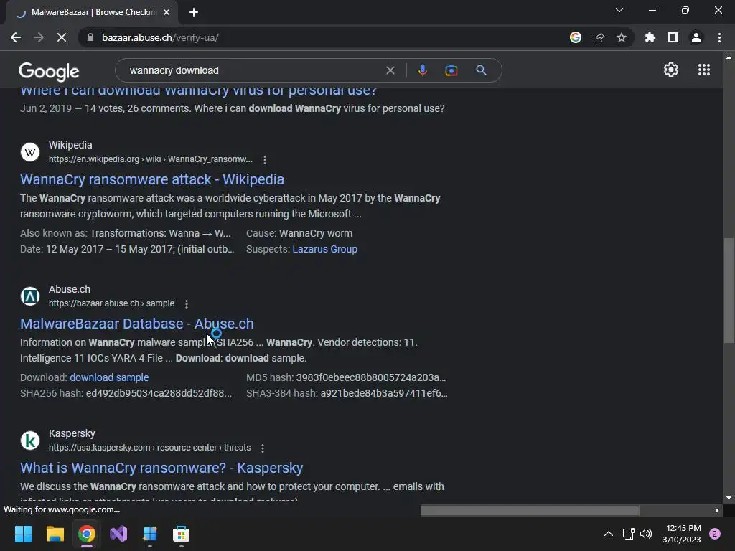
Task: Open the Chrome extensions menu
Action: tap(650, 37)
